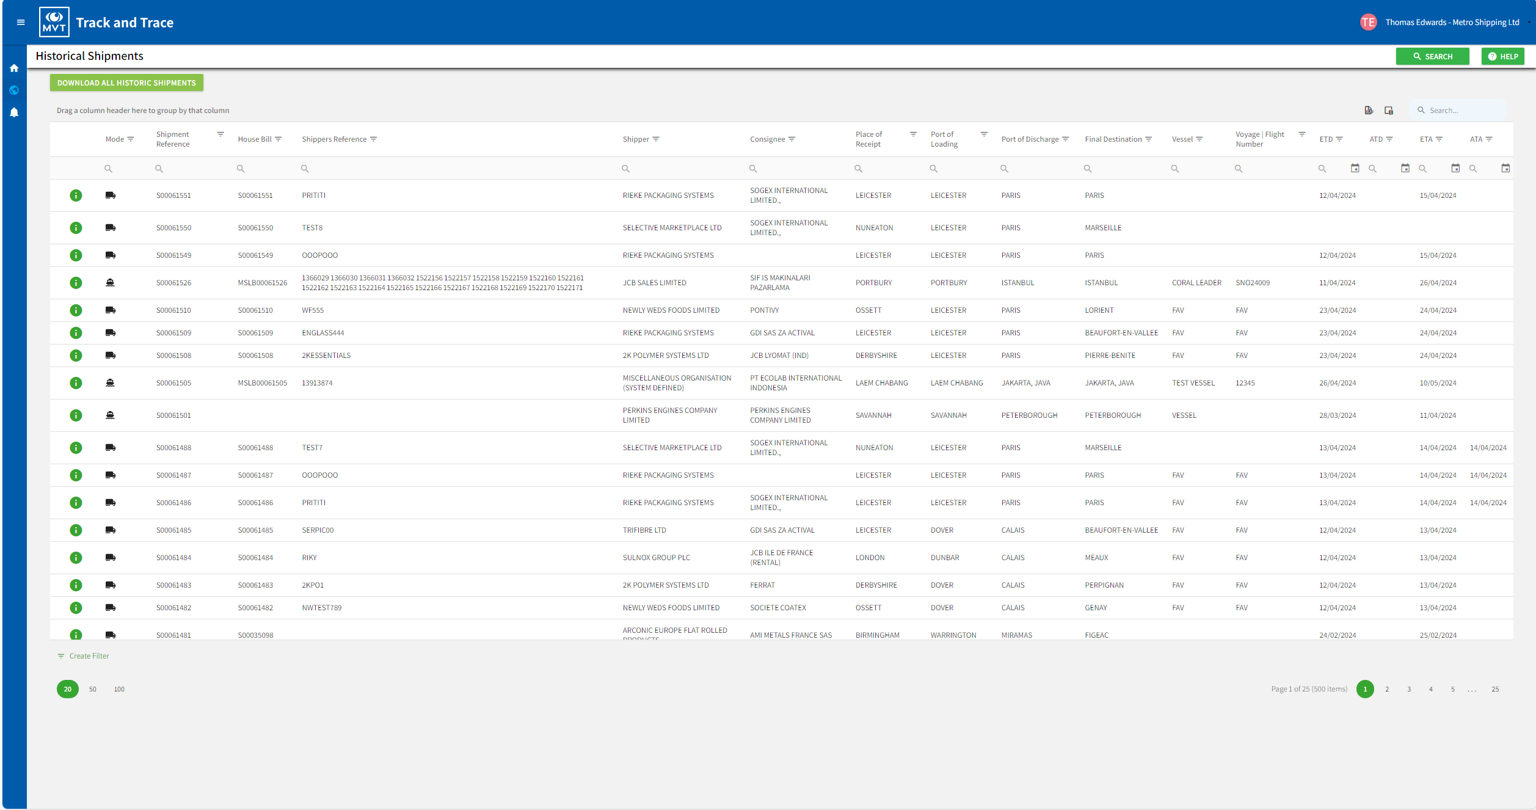Open calendar picker in ETD filter
The height and width of the screenshot is (810, 1536).
pyautogui.click(x=1355, y=169)
